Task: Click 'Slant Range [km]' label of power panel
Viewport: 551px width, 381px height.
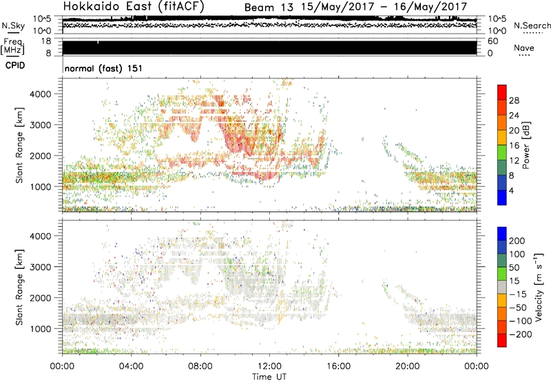Action: pos(19,145)
